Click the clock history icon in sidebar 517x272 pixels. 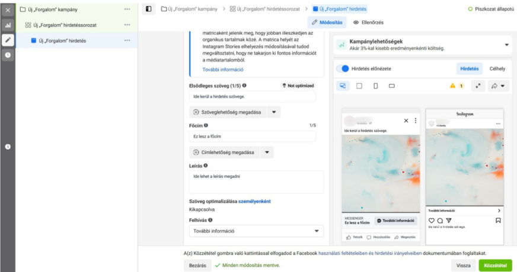[8, 55]
